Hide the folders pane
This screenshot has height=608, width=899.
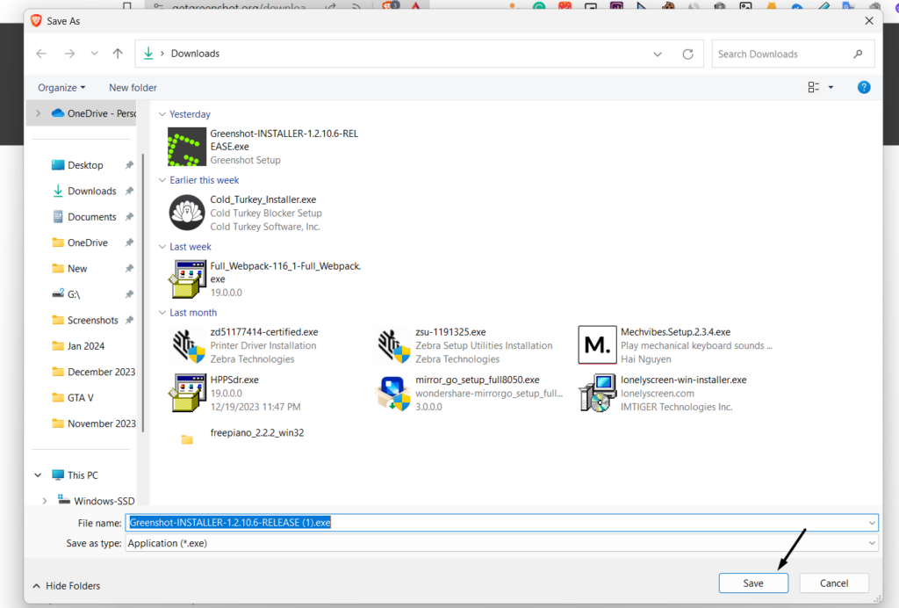(66, 585)
